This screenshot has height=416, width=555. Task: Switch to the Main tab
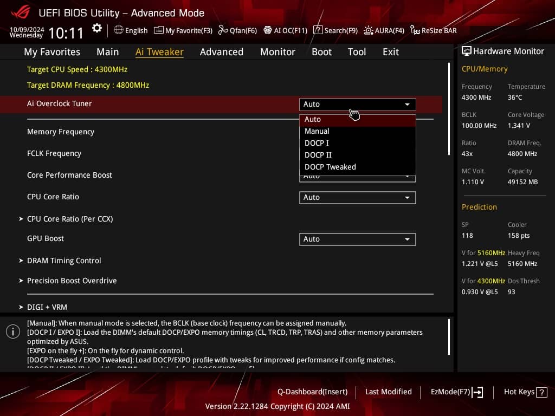pyautogui.click(x=108, y=52)
